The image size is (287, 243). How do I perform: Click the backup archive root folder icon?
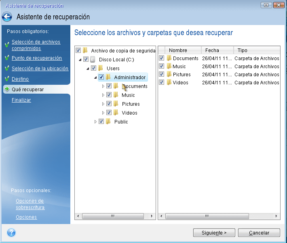85,50
